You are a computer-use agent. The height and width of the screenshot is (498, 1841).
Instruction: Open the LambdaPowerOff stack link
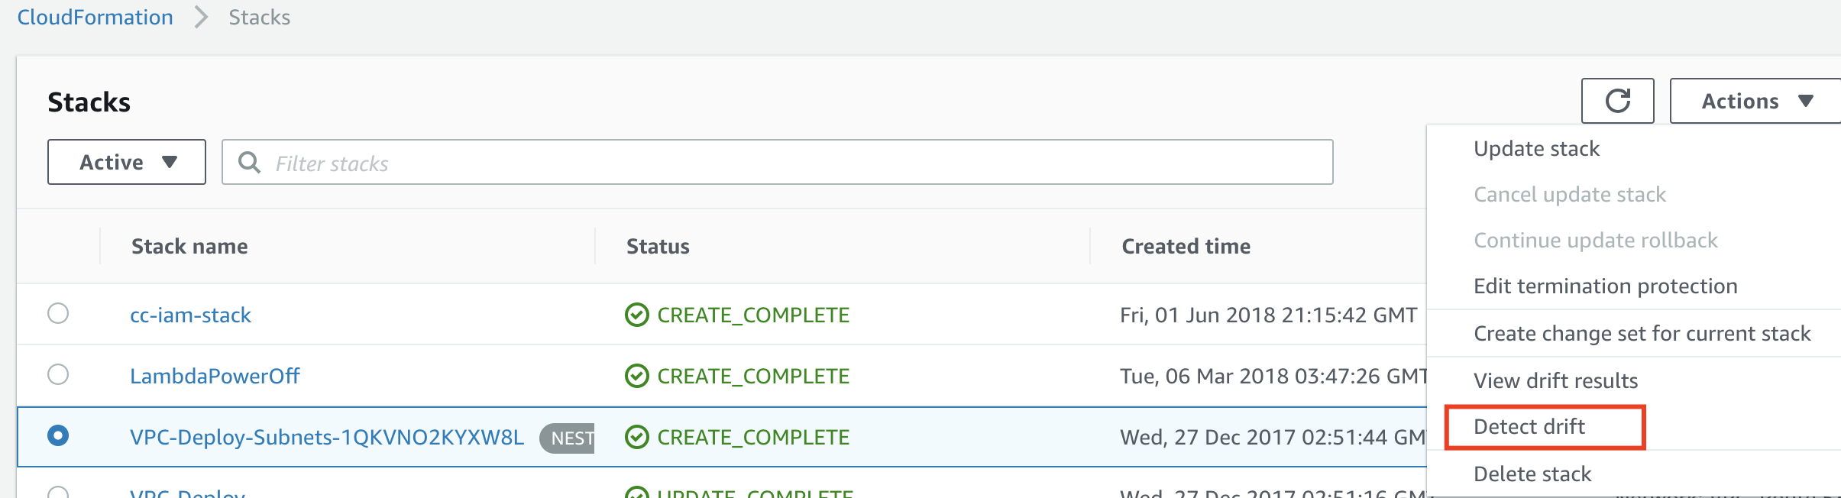[x=215, y=376]
